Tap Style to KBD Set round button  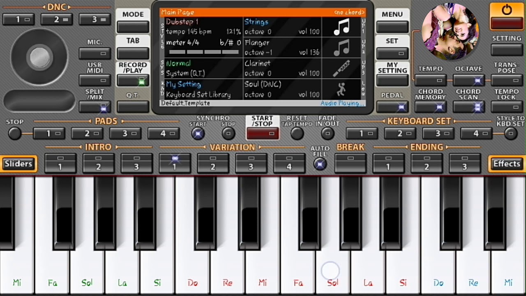(510, 133)
